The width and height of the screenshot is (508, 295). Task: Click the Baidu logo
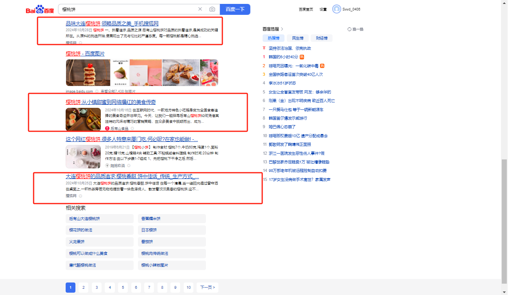coord(40,10)
